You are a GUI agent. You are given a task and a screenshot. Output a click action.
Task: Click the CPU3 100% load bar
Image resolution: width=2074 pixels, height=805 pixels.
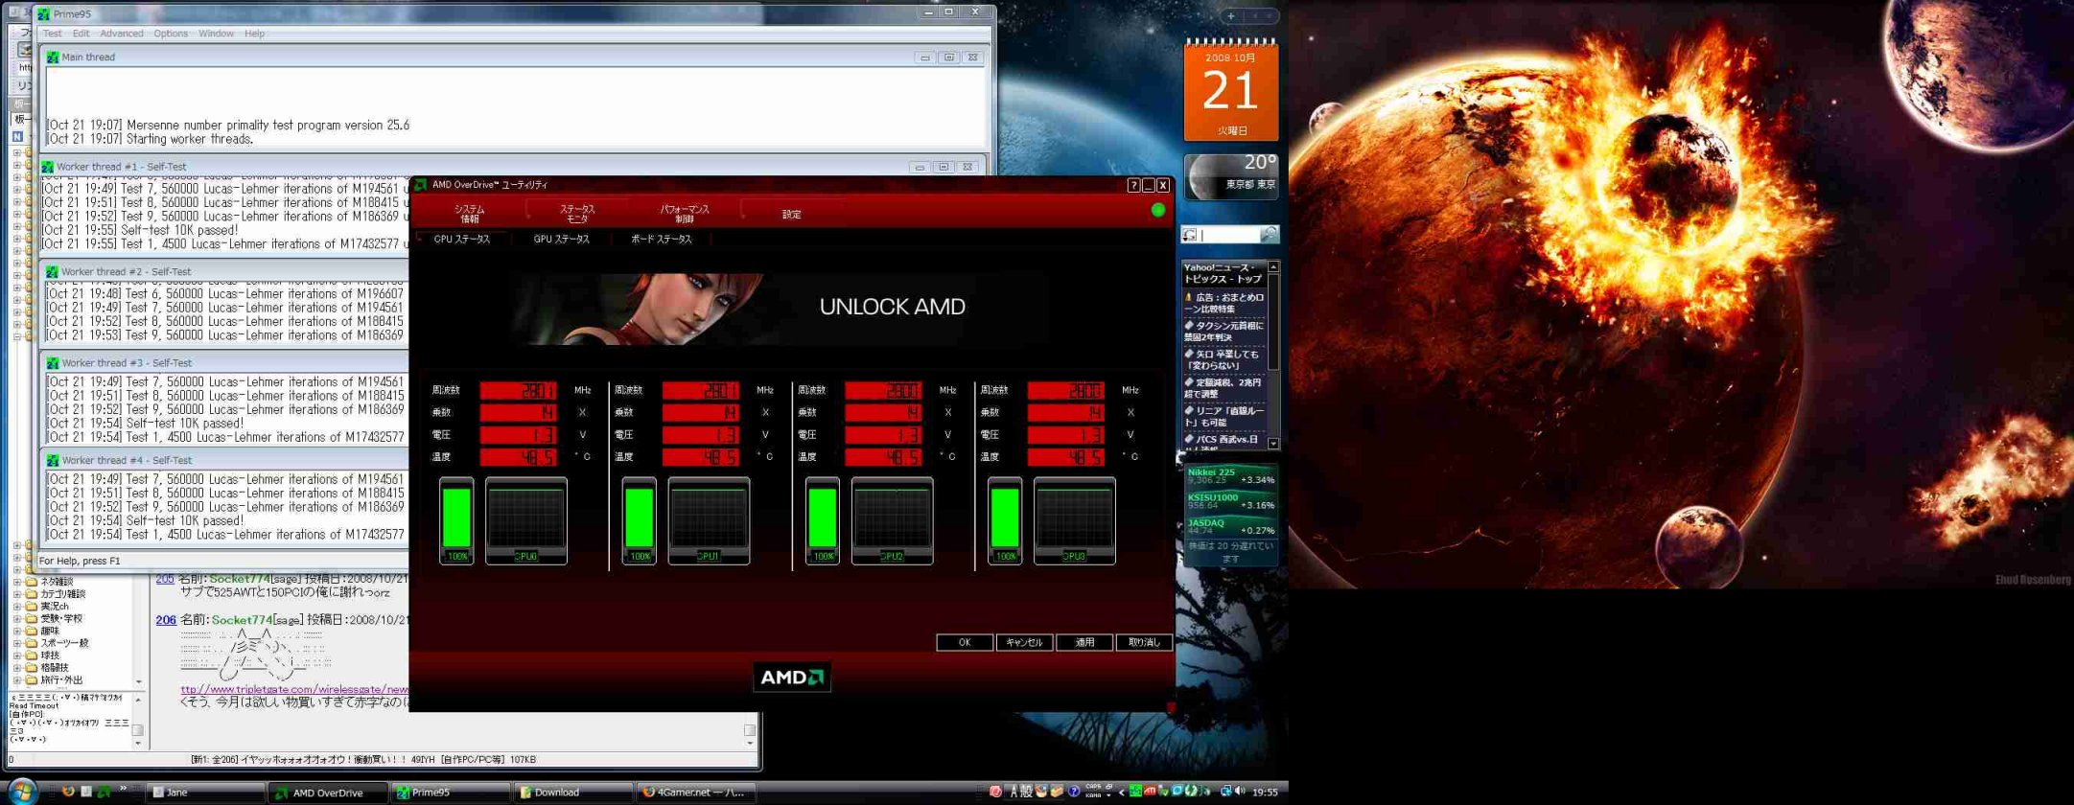tap(1005, 520)
